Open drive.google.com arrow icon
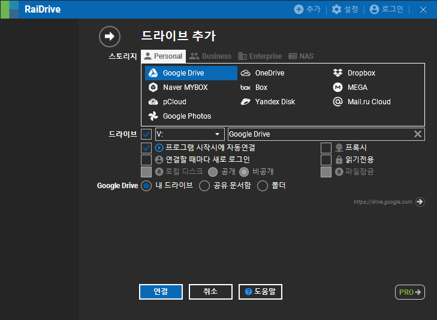This screenshot has height=320, width=437. (x=420, y=201)
